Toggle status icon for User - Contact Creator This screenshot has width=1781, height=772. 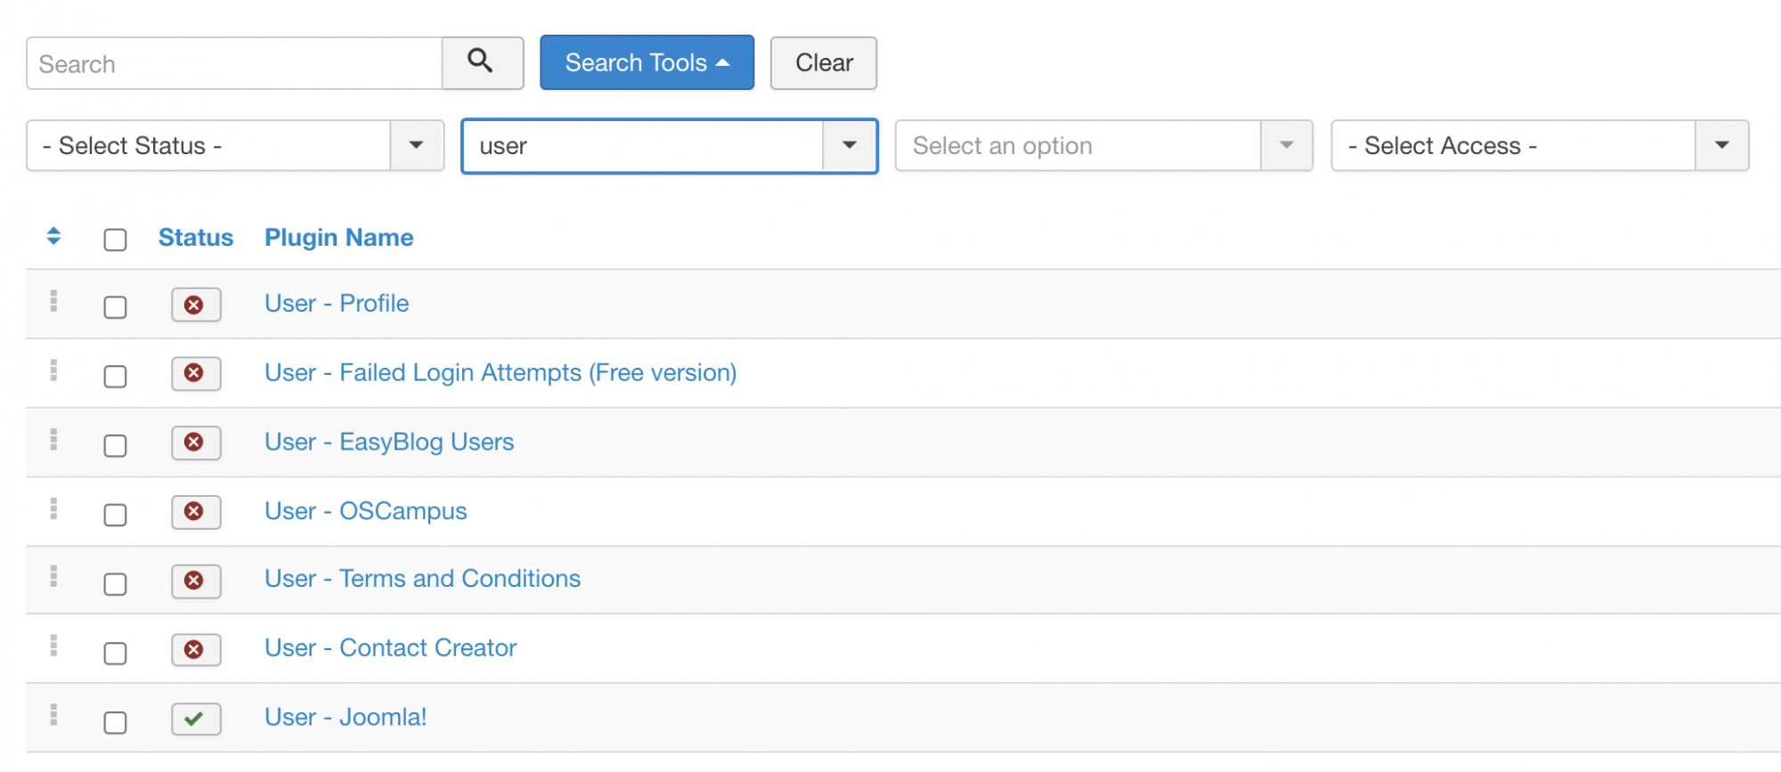(x=196, y=650)
